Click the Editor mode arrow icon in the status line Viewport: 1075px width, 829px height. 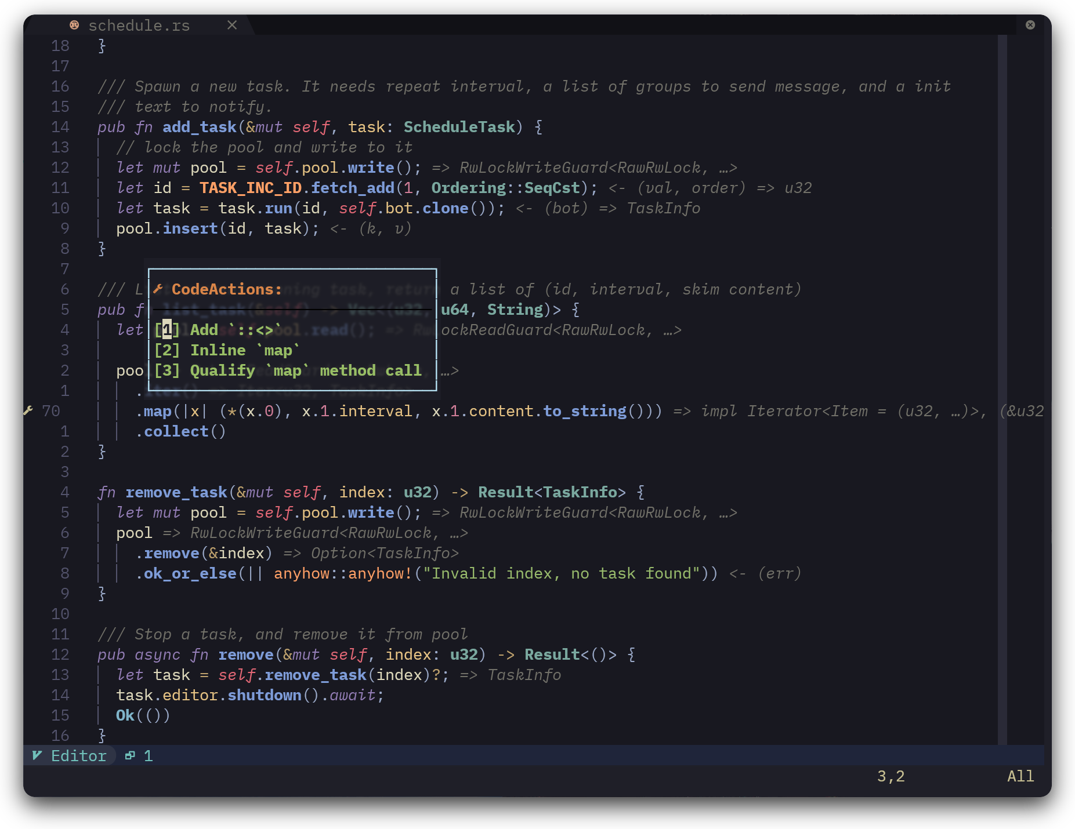(37, 755)
